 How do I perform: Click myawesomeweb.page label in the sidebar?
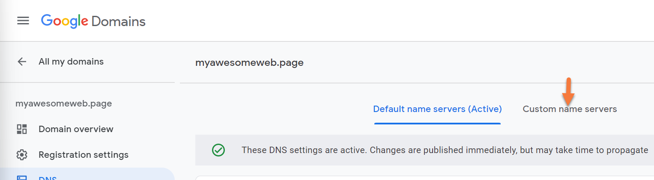pyautogui.click(x=63, y=103)
